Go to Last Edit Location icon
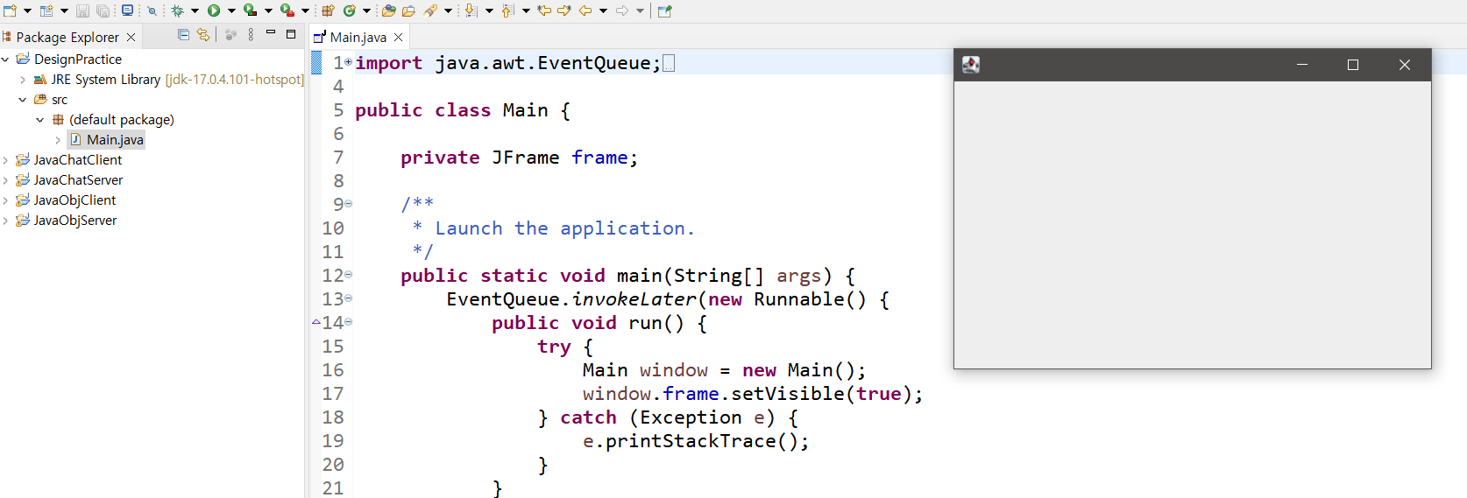The image size is (1467, 498). (x=544, y=11)
